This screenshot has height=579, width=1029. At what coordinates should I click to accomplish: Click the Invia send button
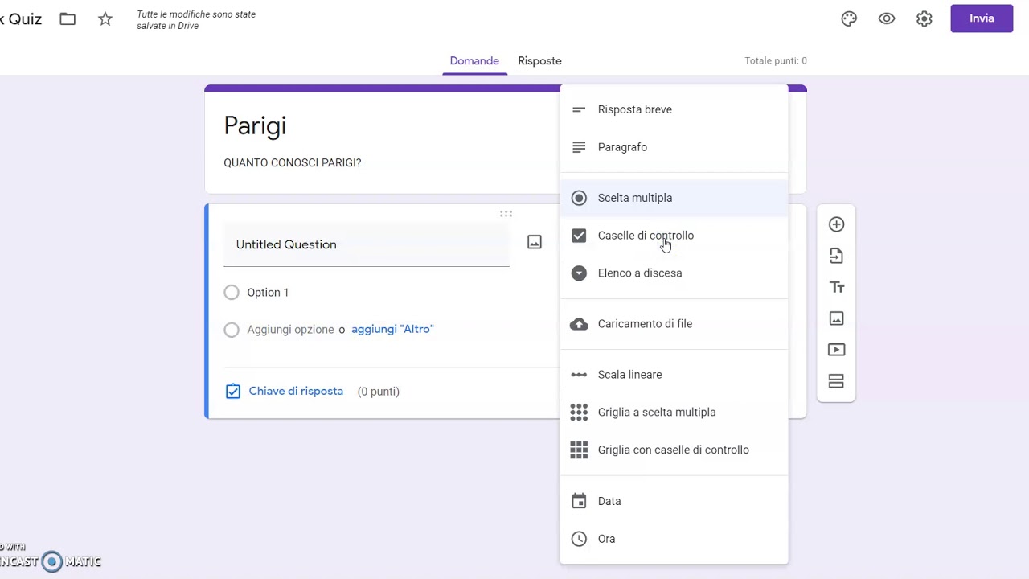click(982, 18)
